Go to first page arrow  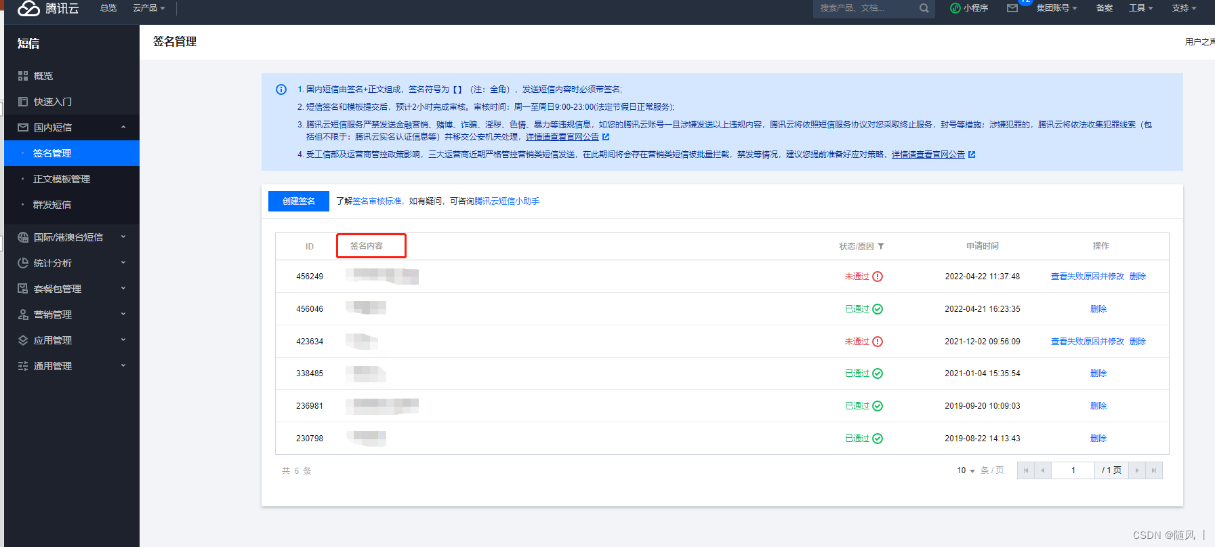(x=1026, y=470)
